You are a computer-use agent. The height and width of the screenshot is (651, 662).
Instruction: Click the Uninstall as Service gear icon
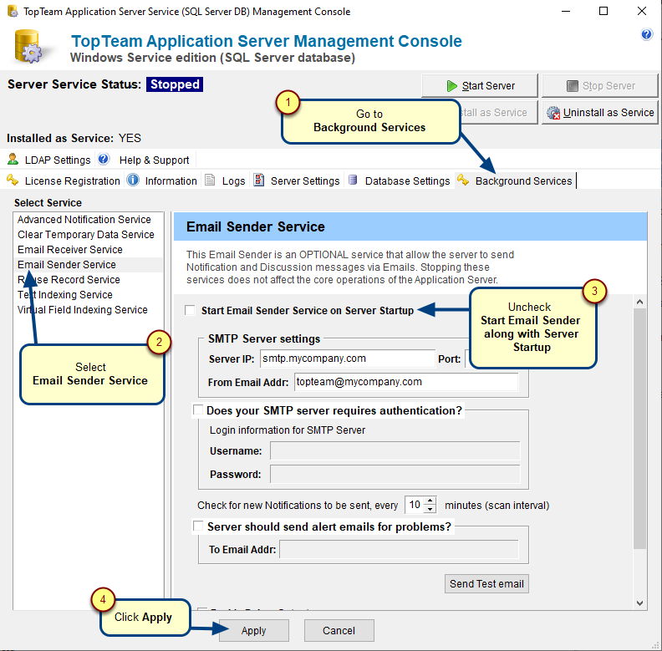point(553,113)
